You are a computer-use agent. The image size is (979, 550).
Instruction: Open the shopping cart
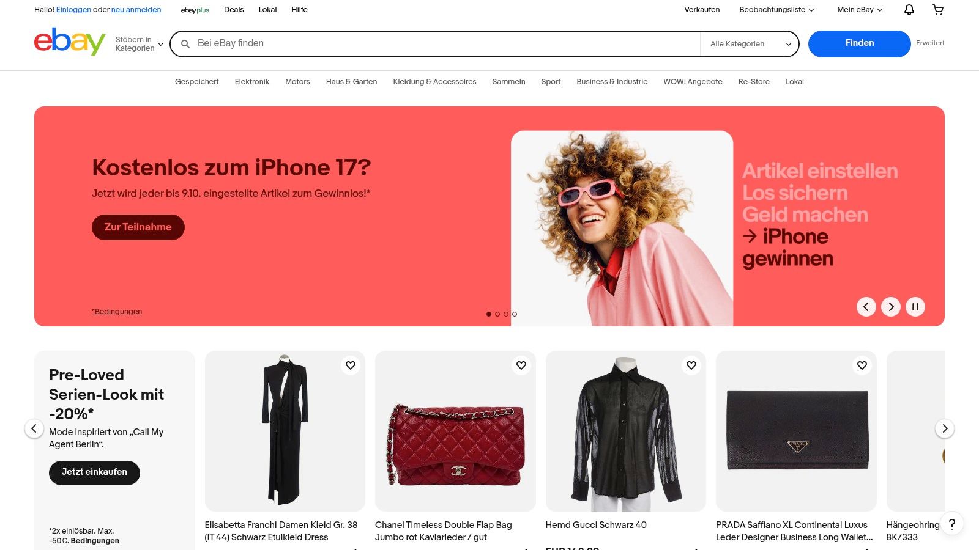click(938, 10)
